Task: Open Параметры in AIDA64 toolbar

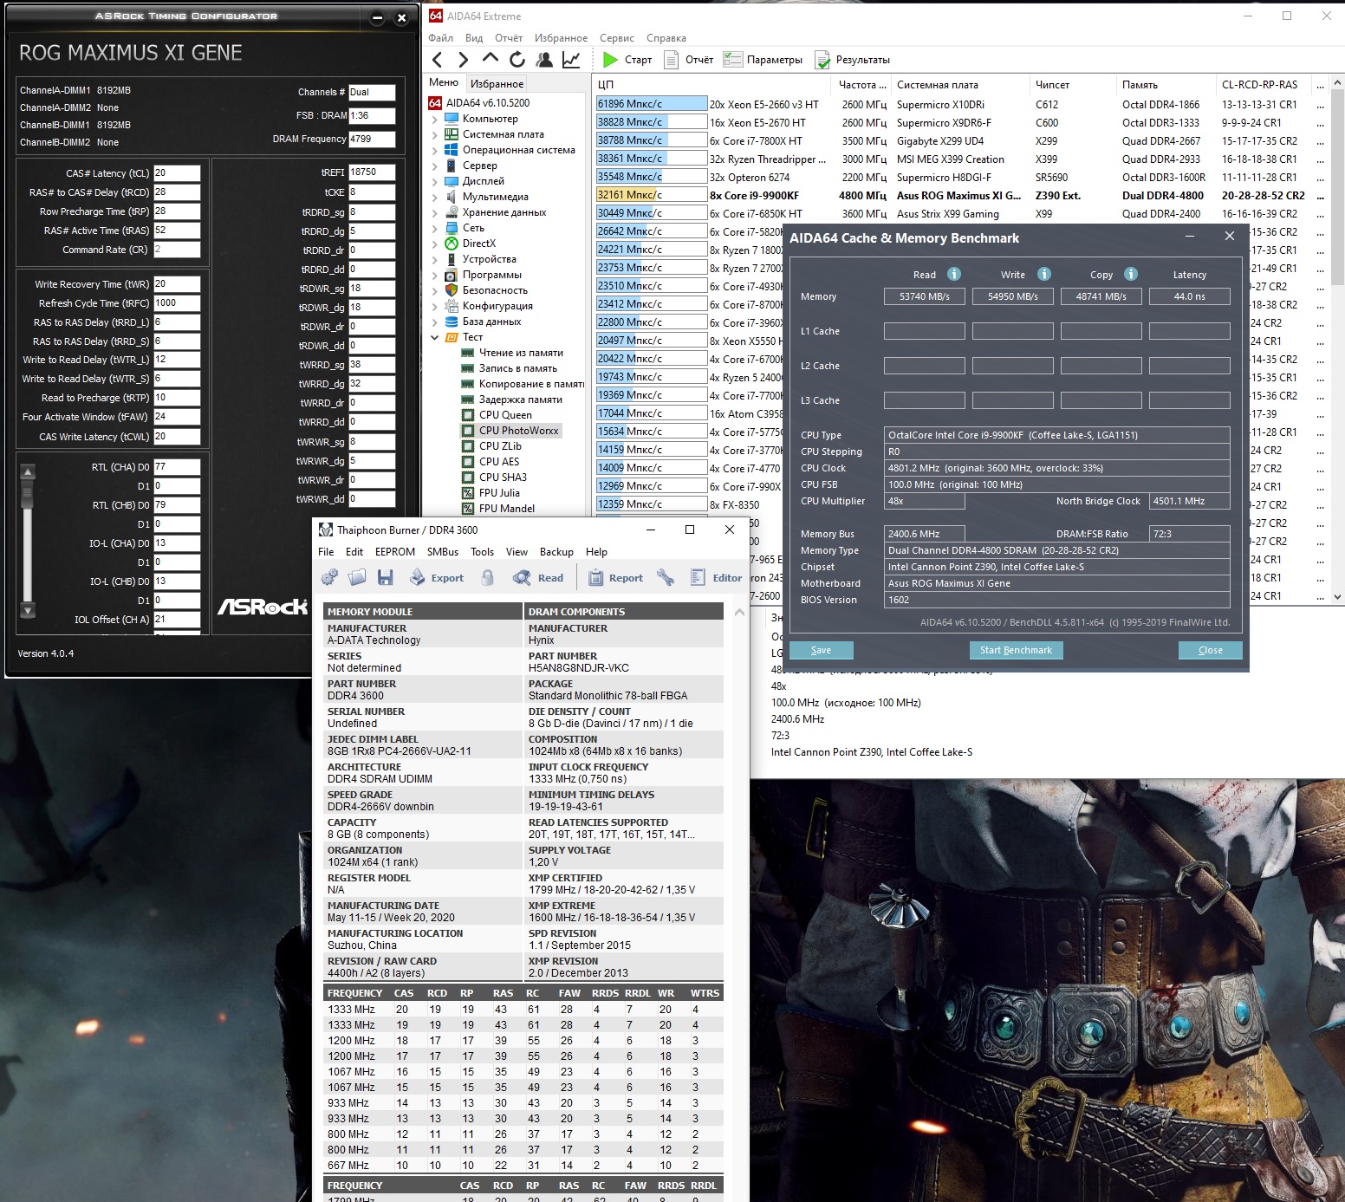Action: click(763, 60)
